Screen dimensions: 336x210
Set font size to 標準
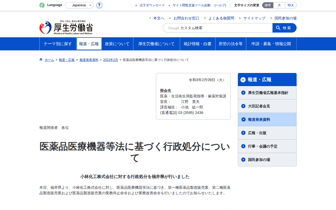click(x=268, y=5)
